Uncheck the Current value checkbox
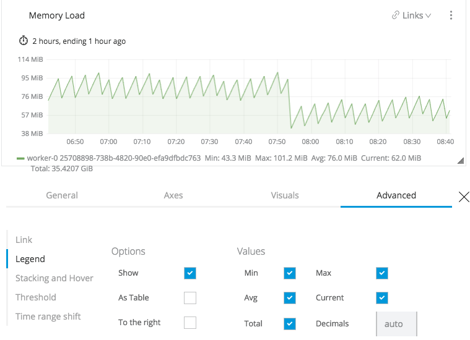The height and width of the screenshot is (340, 470). (x=382, y=298)
